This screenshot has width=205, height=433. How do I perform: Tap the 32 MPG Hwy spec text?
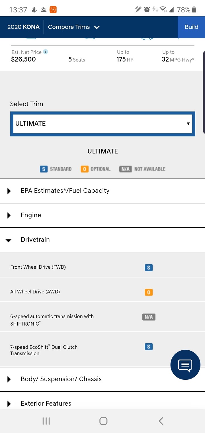(178, 60)
